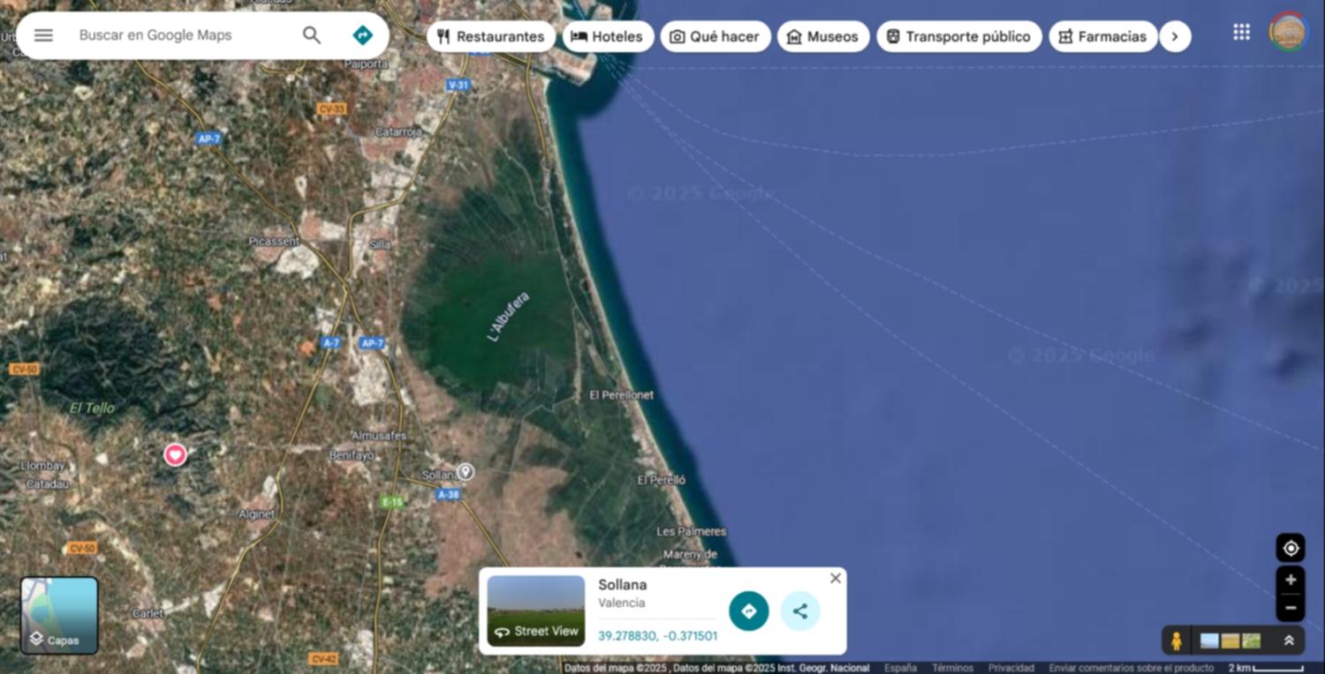Click the search magnifier icon
This screenshot has width=1325, height=674.
point(312,35)
